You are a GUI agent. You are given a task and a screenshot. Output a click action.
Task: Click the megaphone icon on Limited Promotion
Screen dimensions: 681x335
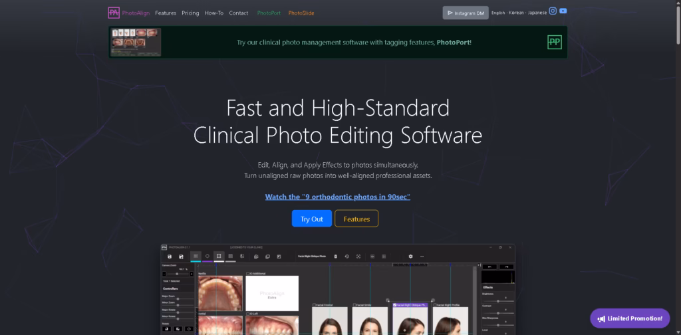click(601, 318)
